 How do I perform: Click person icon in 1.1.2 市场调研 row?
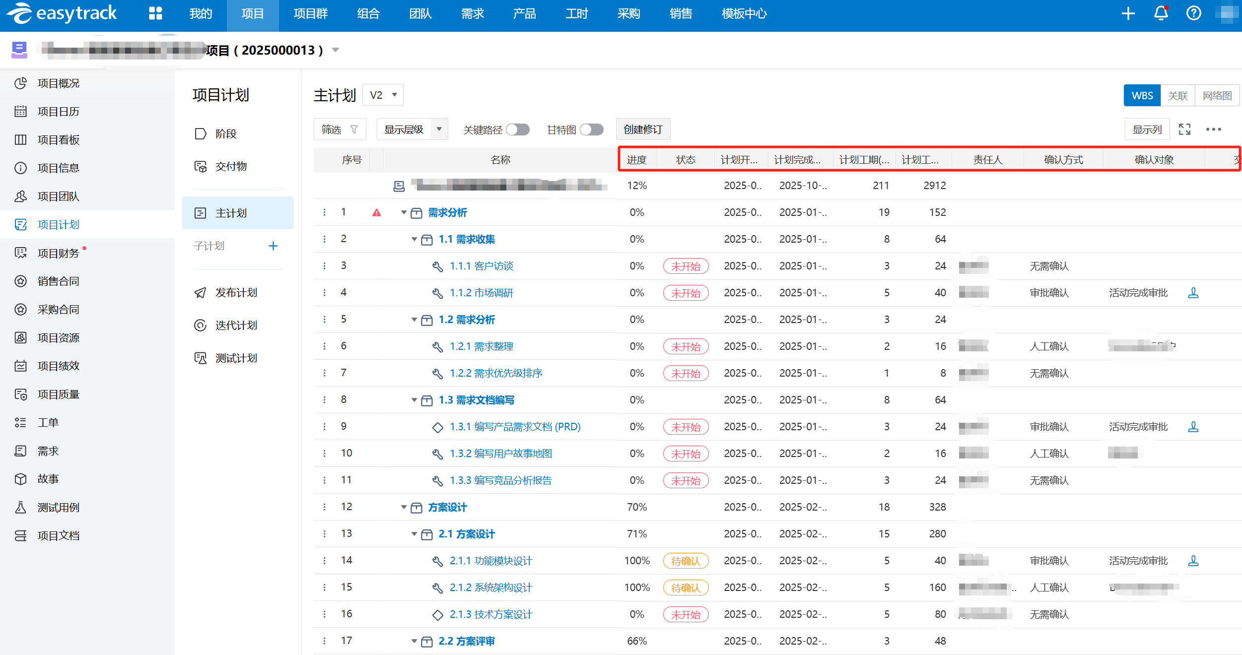pos(1193,293)
